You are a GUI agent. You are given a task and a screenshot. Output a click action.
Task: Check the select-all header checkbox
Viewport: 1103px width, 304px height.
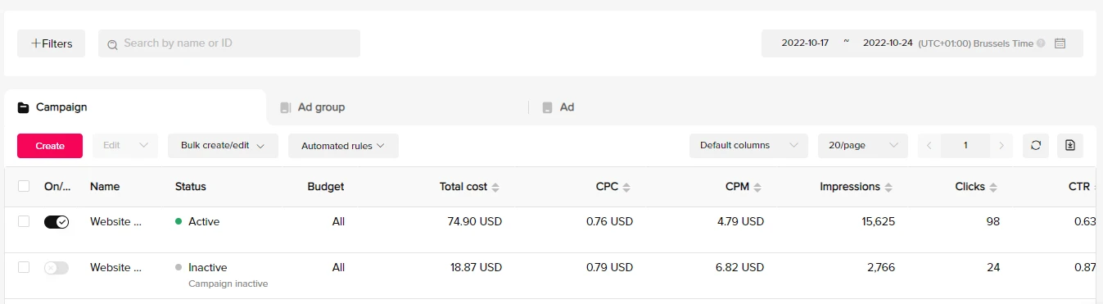[x=24, y=187]
